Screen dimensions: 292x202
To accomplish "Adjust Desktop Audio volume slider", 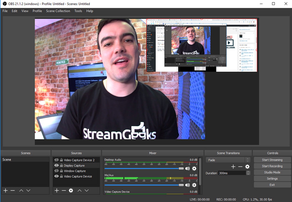I will (144, 169).
